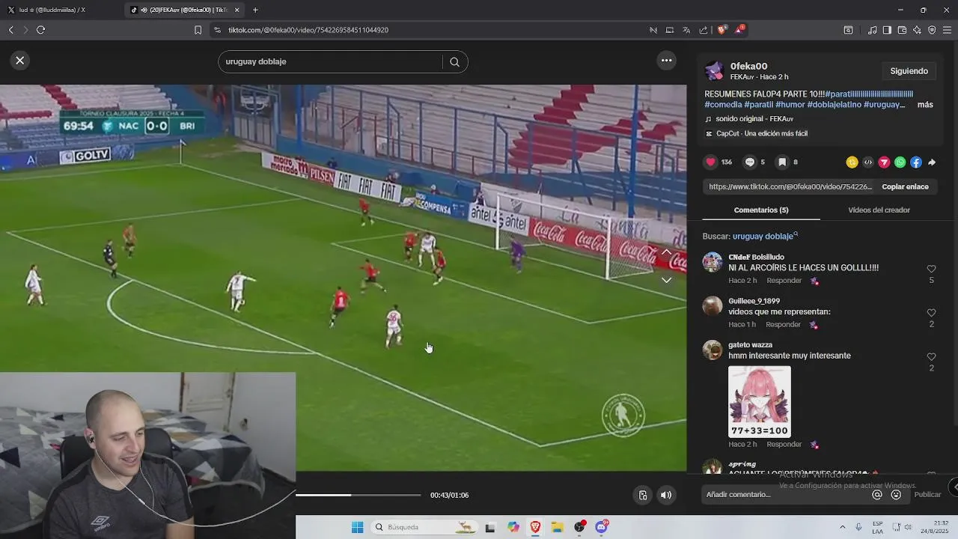The image size is (958, 539).
Task: Like the gateto wazza comment
Action: coord(931,357)
